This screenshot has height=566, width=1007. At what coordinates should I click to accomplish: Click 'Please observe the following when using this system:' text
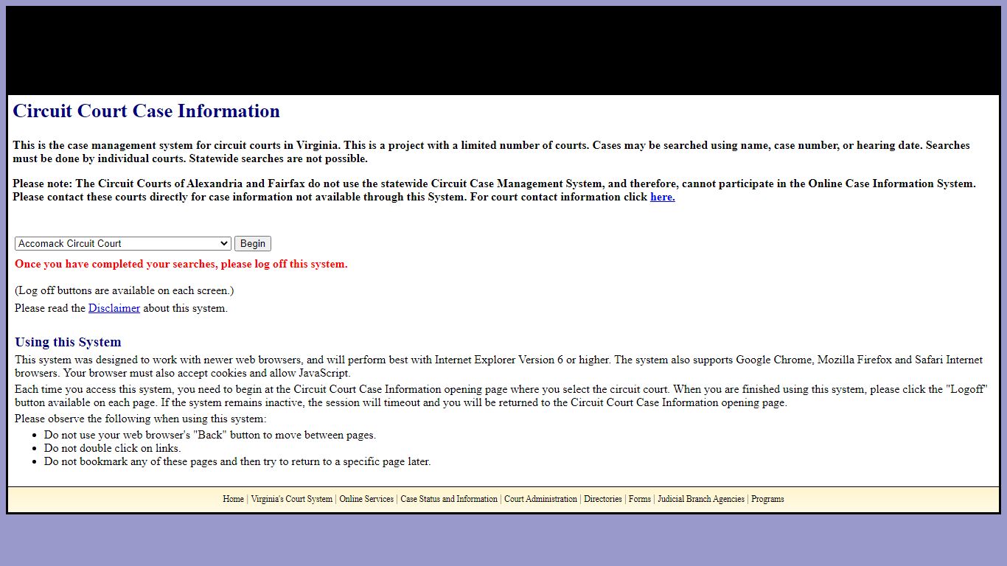coord(141,419)
